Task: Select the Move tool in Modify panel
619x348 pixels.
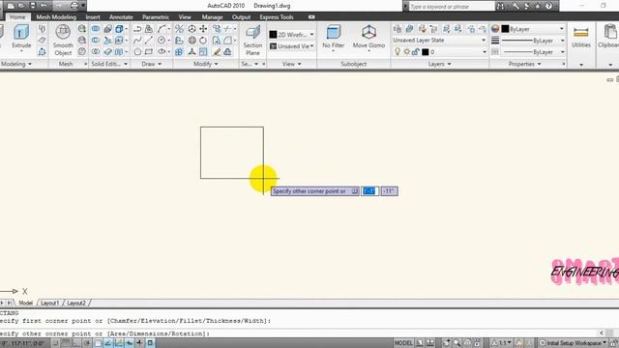Action: (x=203, y=29)
